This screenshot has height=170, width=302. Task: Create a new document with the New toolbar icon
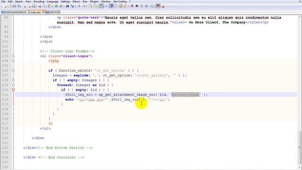(5, 6)
